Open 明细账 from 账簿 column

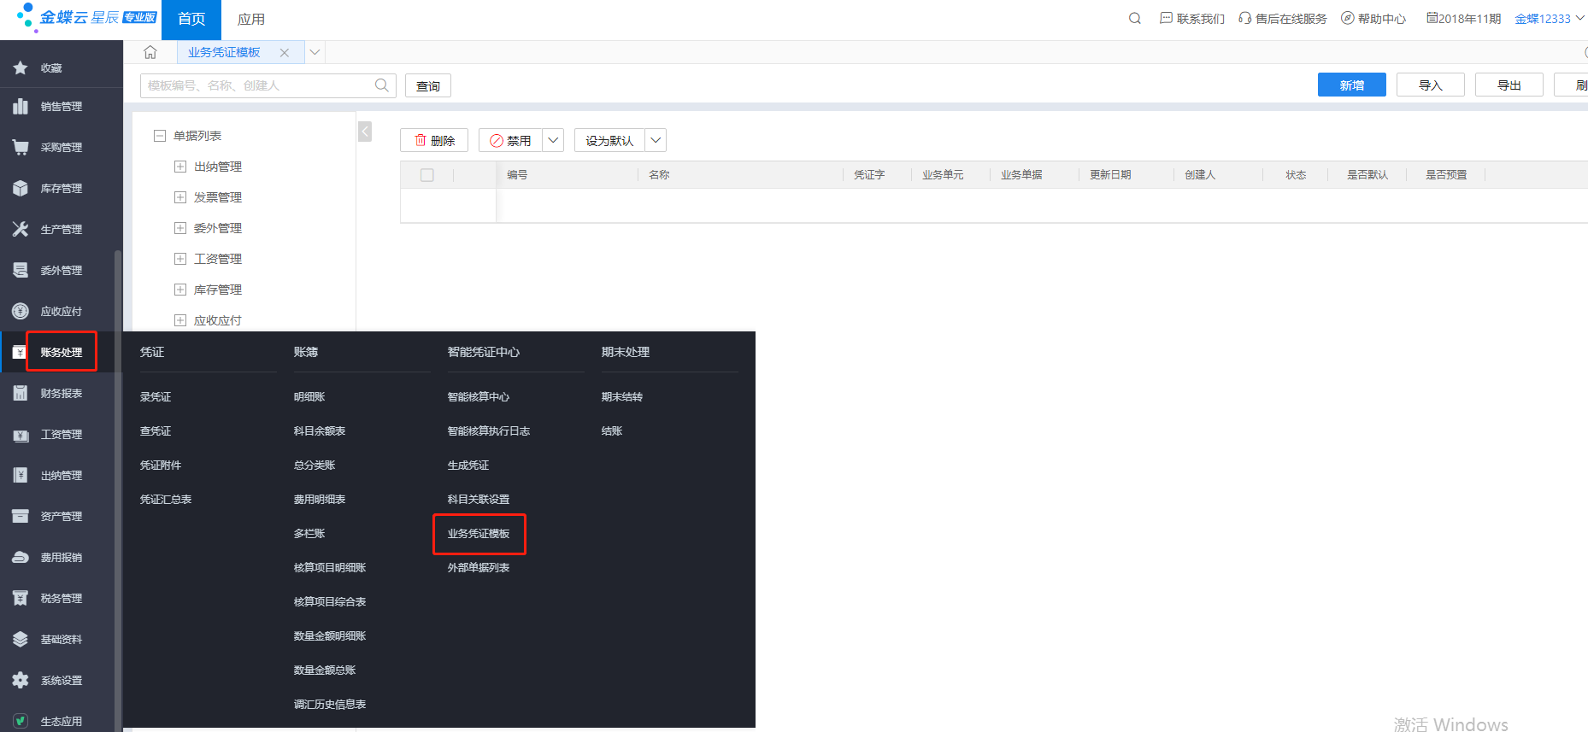tap(309, 397)
